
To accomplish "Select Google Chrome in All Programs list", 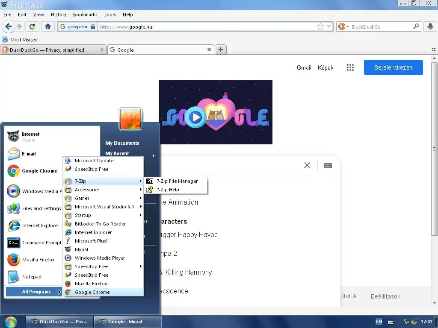I will 103,292.
